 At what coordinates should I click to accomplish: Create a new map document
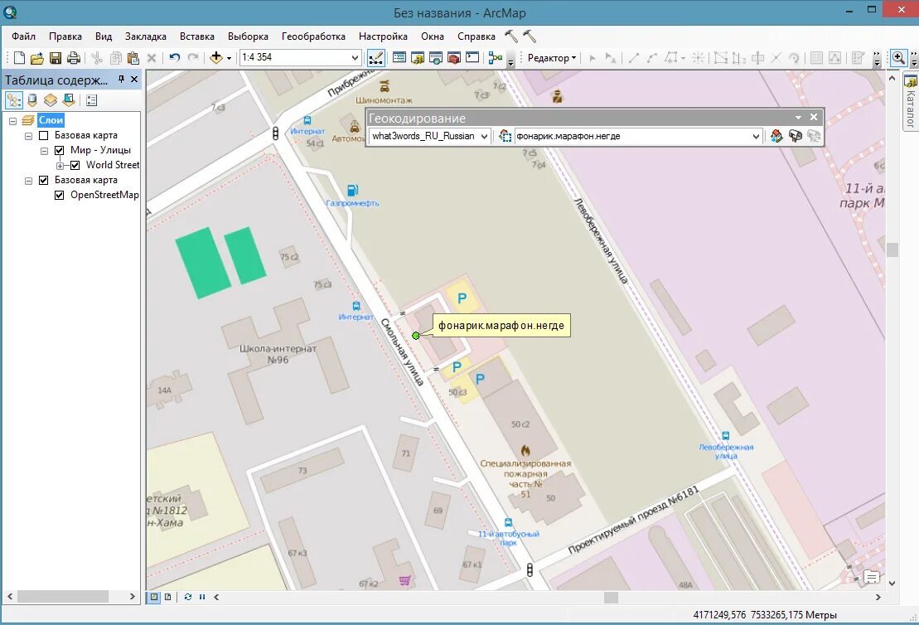coord(19,57)
